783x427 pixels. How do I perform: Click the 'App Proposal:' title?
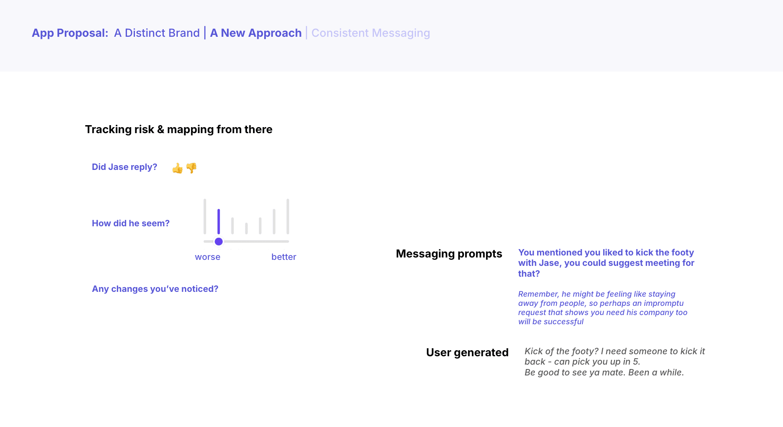70,33
